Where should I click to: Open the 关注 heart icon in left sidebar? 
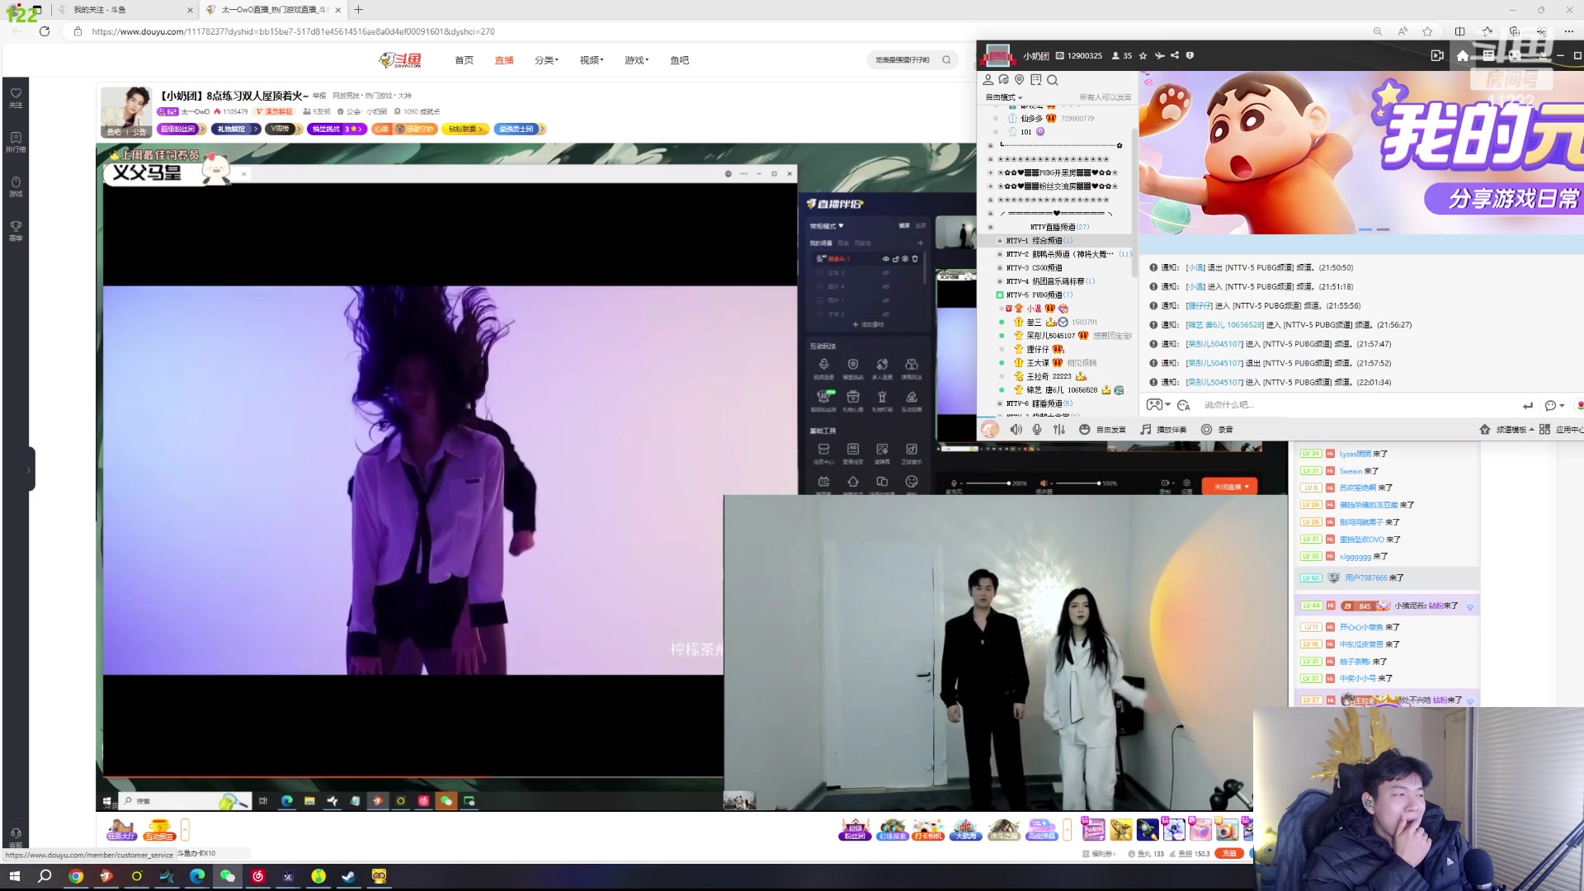(x=16, y=97)
